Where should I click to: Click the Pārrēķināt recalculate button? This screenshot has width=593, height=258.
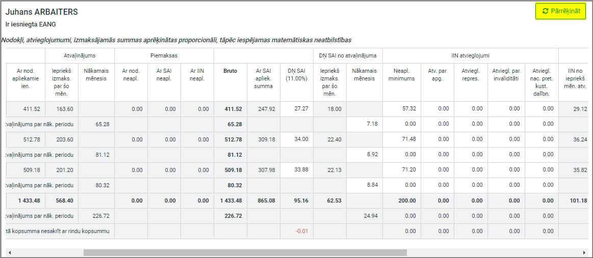(x=561, y=11)
